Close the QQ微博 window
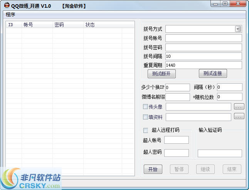This screenshot has width=249, height=190. (x=238, y=3)
